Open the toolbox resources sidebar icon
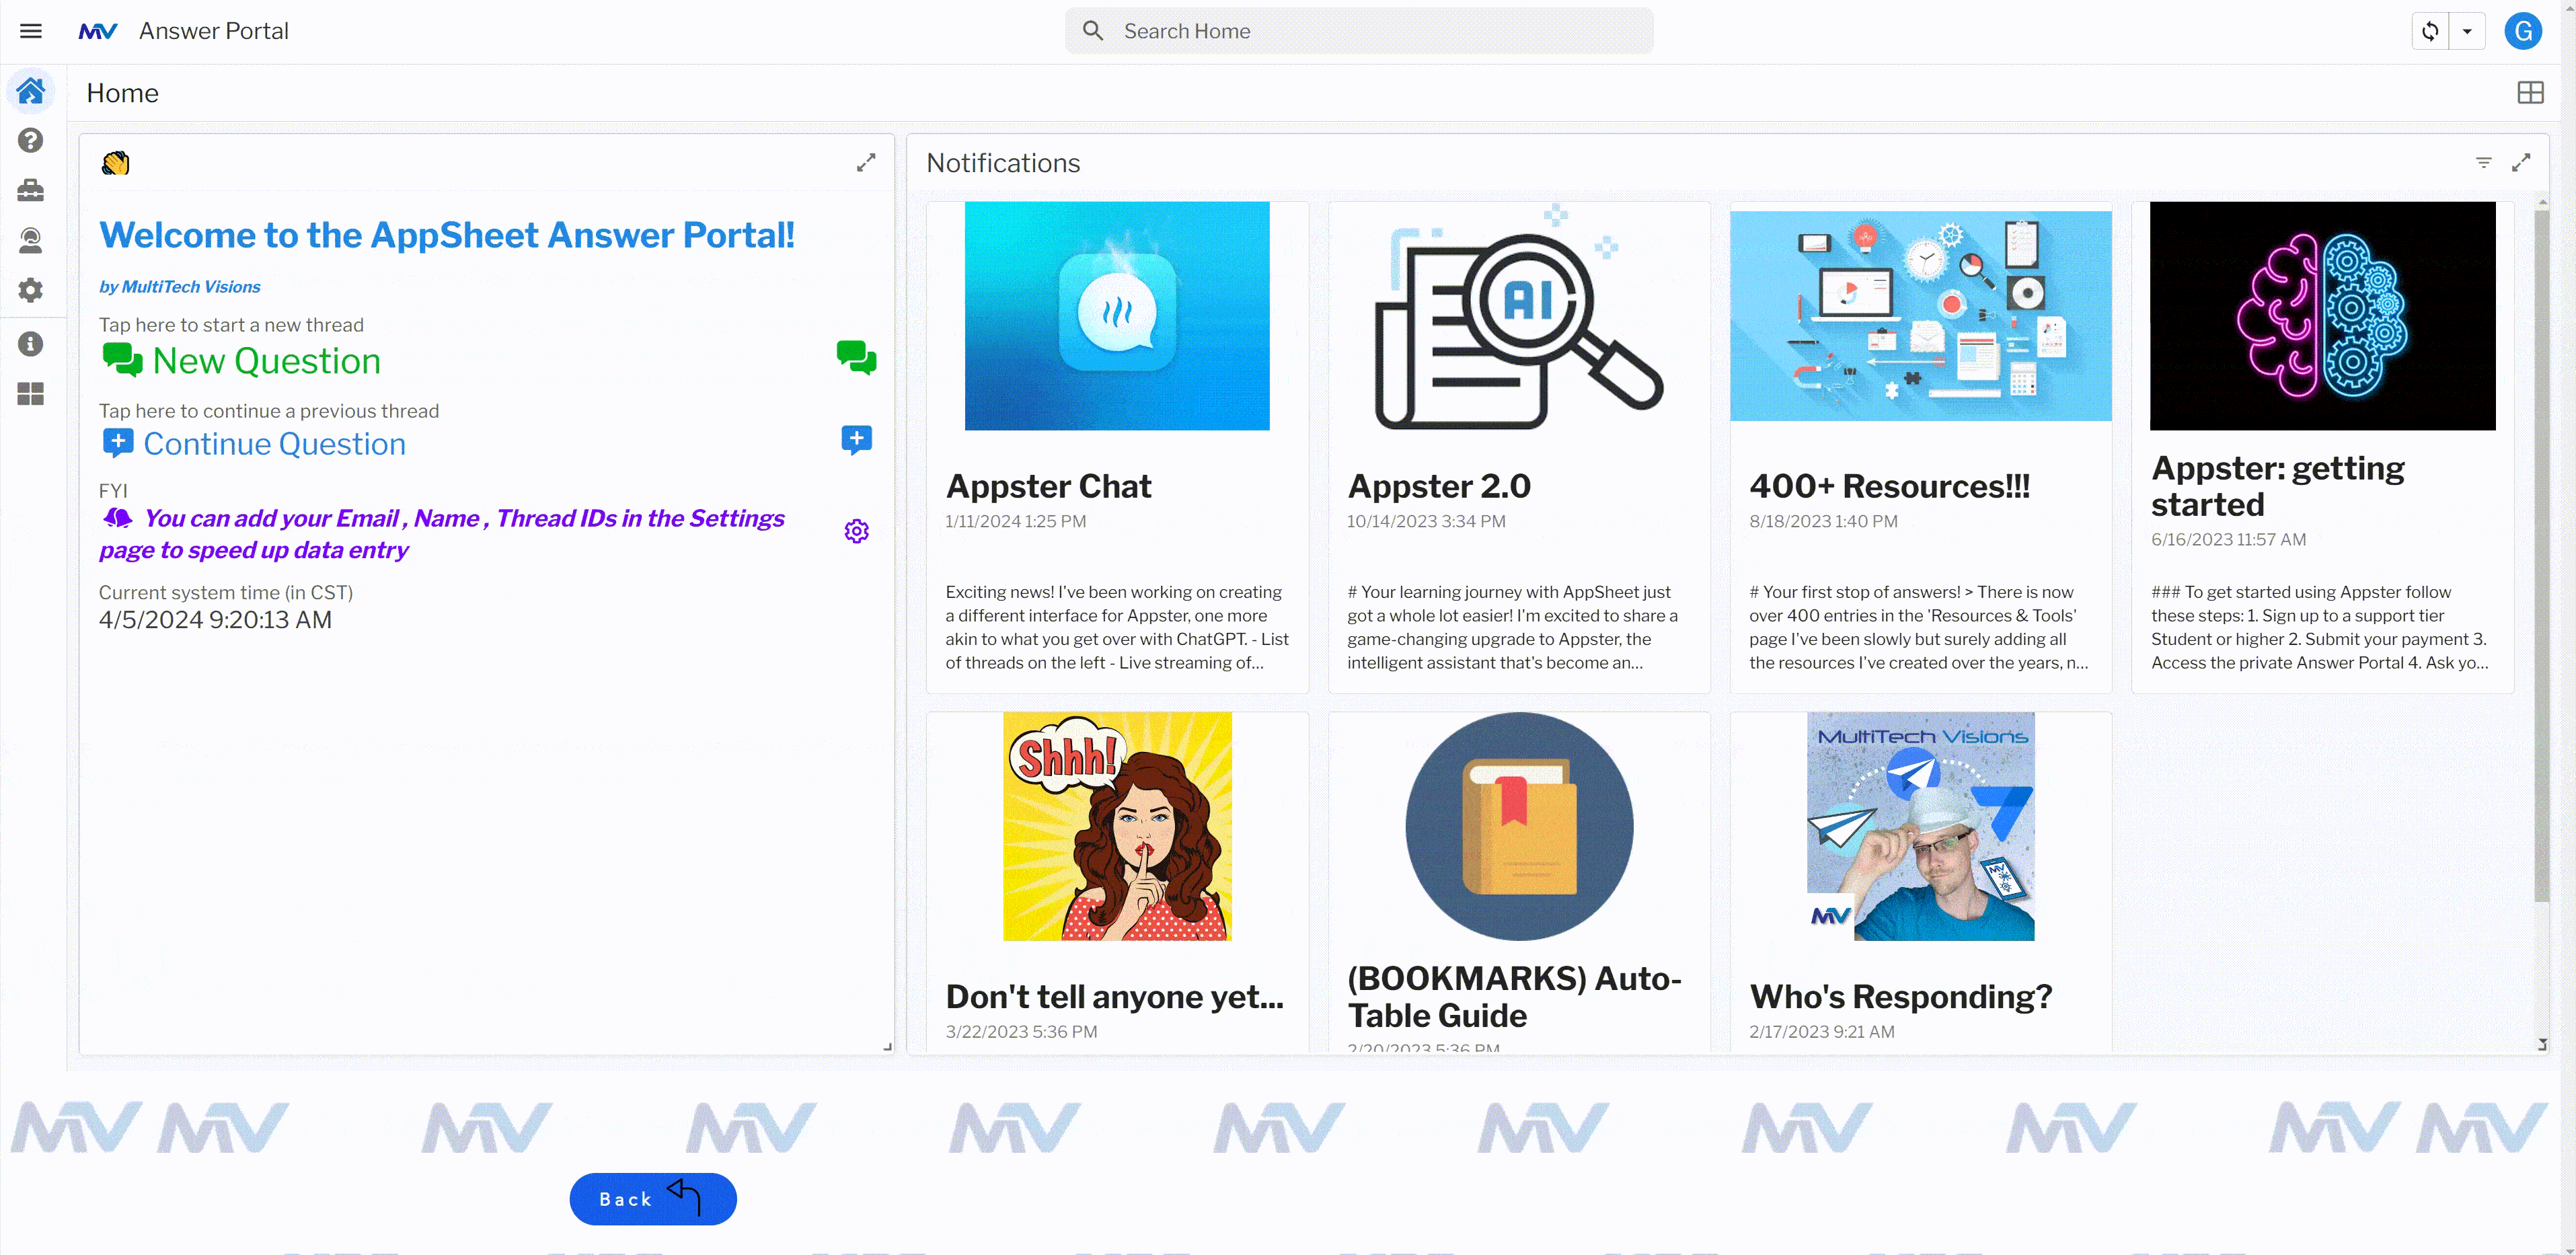 pos(31,190)
